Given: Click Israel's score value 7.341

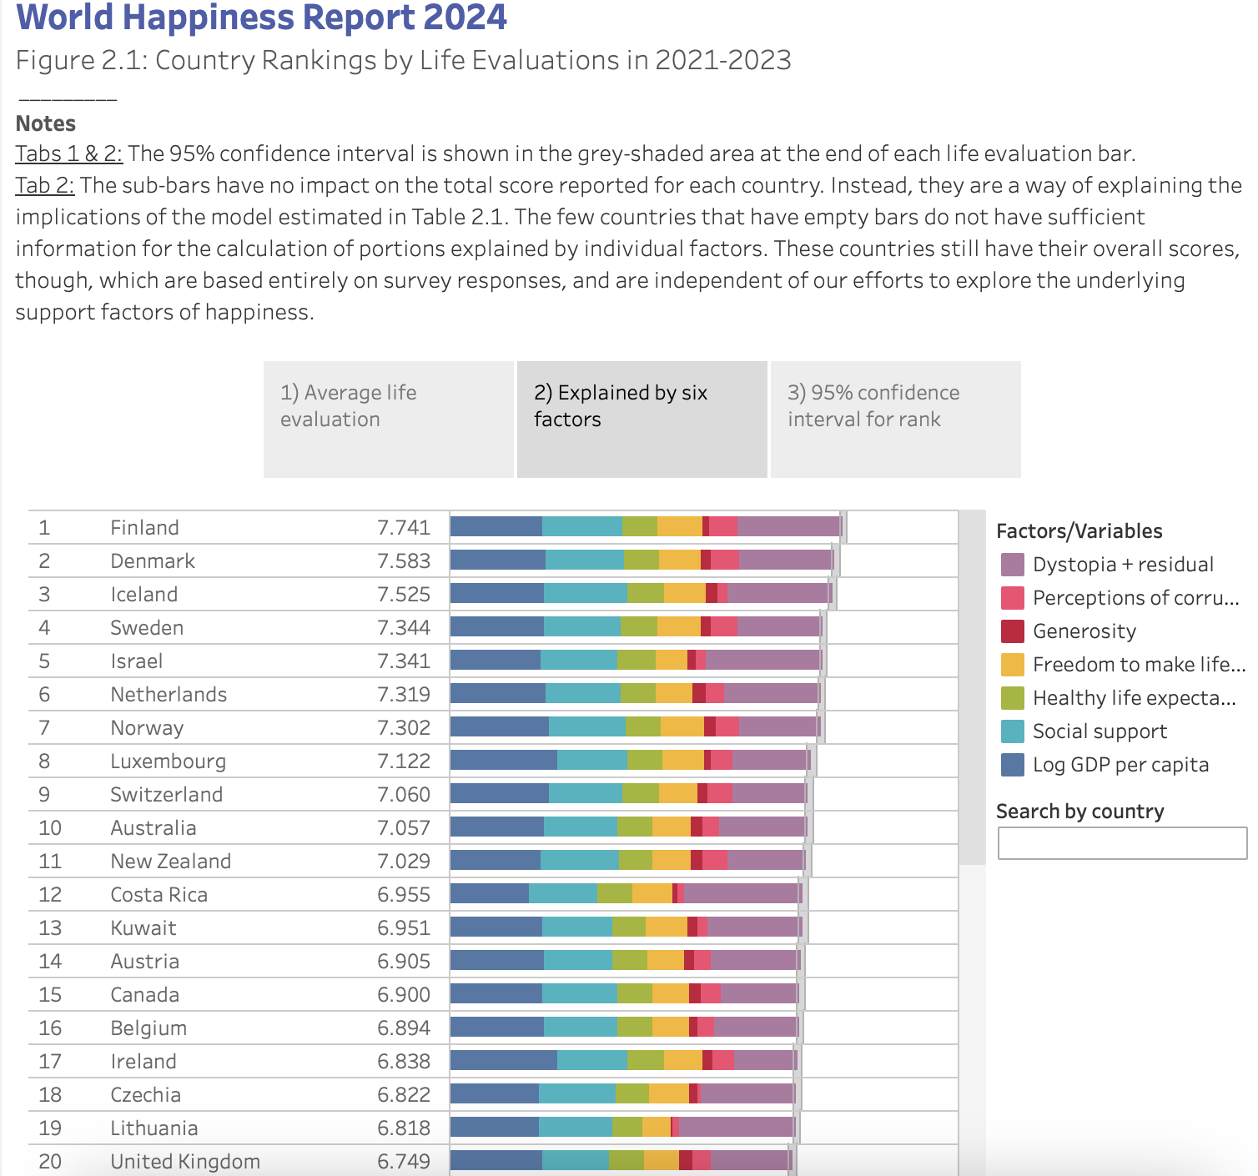Looking at the screenshot, I should tap(404, 661).
